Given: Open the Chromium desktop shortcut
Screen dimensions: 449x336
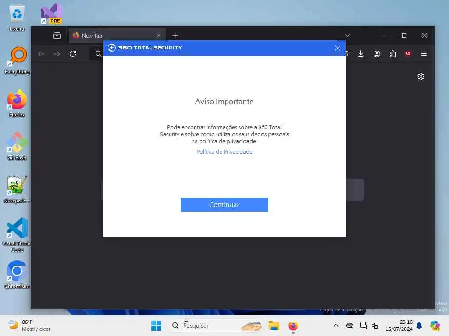Looking at the screenshot, I should pyautogui.click(x=17, y=275).
